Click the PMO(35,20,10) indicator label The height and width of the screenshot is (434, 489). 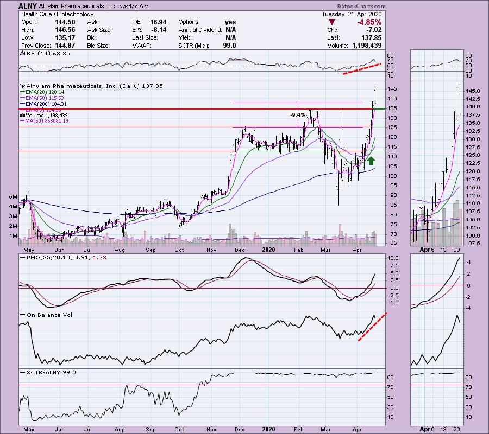point(66,258)
